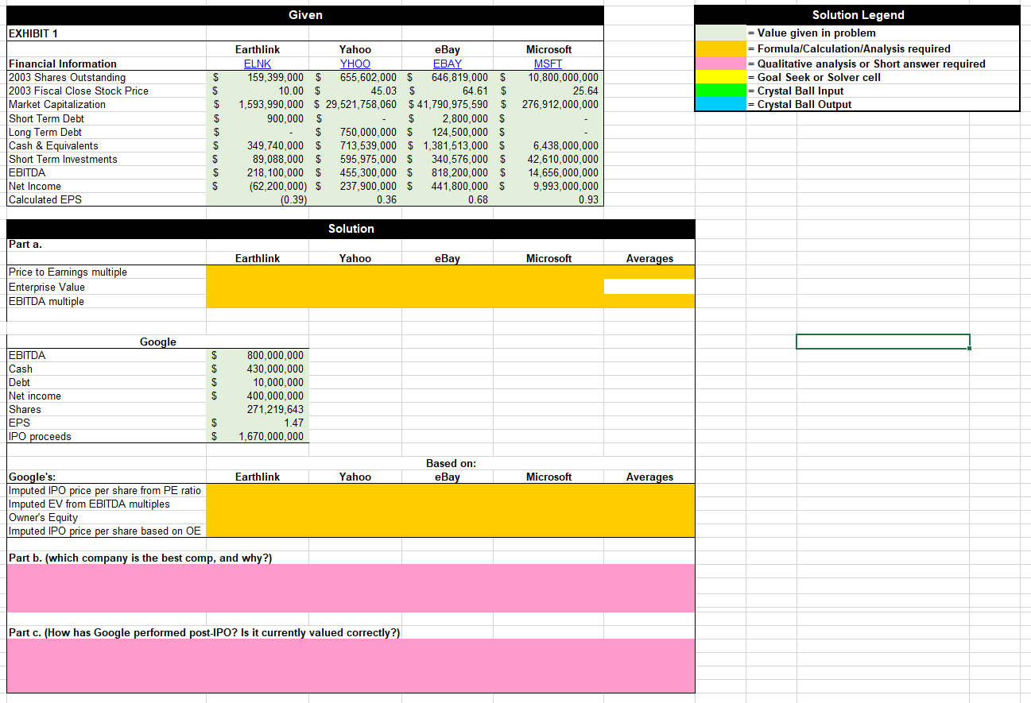The image size is (1031, 703).
Task: Select the 'Based on:' label
Action: [451, 463]
